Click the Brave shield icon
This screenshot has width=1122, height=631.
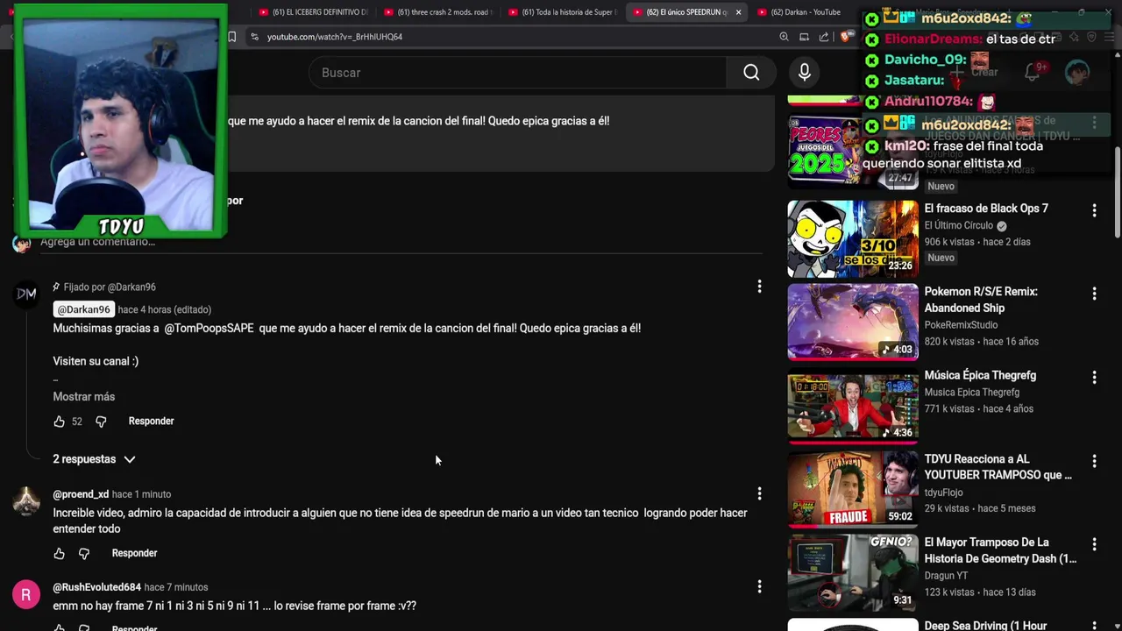coord(845,37)
